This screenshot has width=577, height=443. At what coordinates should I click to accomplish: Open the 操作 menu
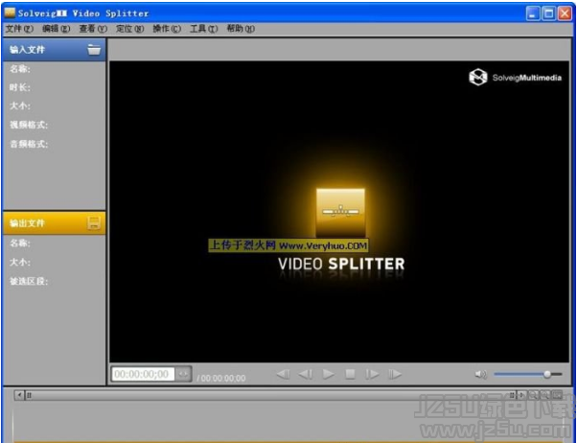[167, 29]
